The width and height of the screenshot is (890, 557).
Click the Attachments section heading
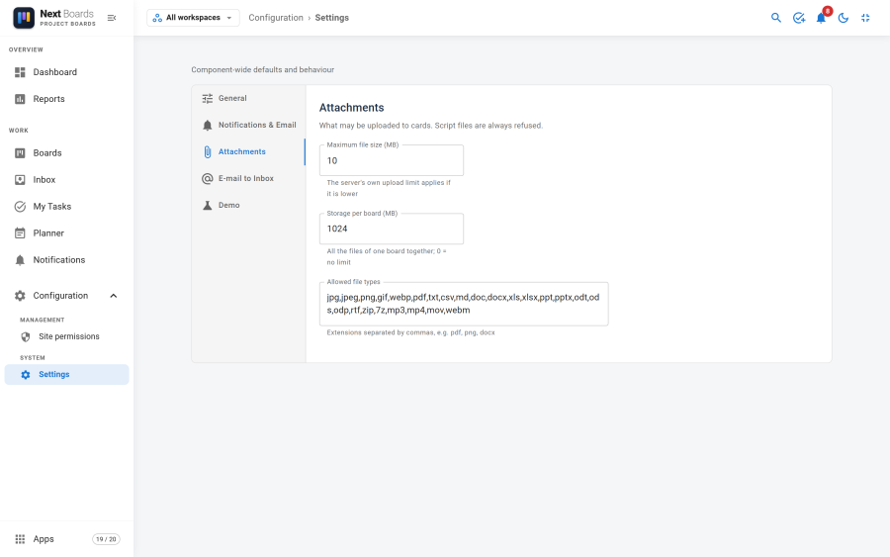point(351,107)
